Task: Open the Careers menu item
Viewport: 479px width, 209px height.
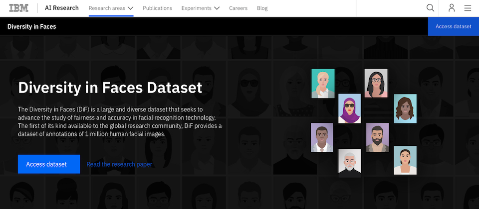Action: coord(239,8)
